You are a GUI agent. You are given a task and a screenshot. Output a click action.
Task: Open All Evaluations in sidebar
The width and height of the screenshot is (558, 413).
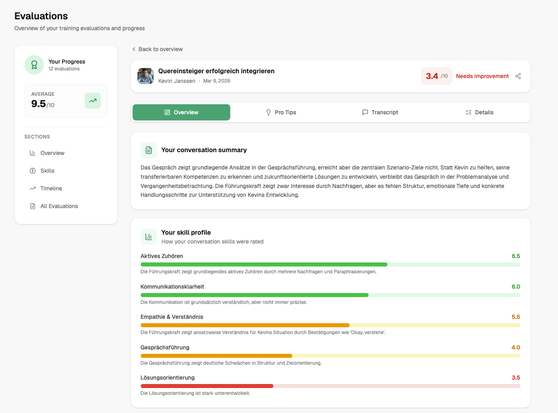pyautogui.click(x=59, y=206)
